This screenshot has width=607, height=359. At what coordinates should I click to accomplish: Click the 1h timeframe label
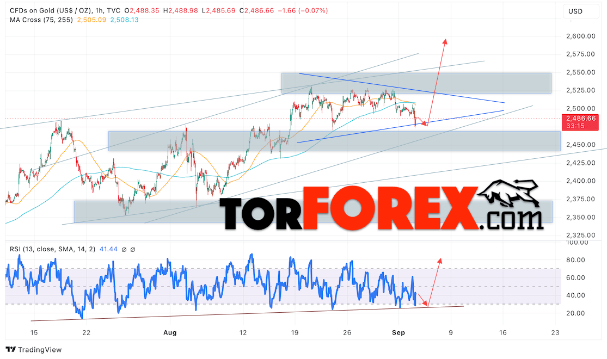click(x=99, y=11)
